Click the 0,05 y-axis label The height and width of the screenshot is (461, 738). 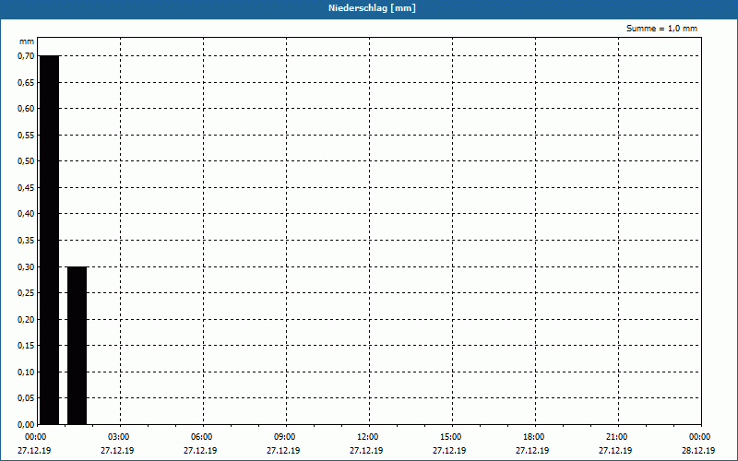tap(26, 398)
